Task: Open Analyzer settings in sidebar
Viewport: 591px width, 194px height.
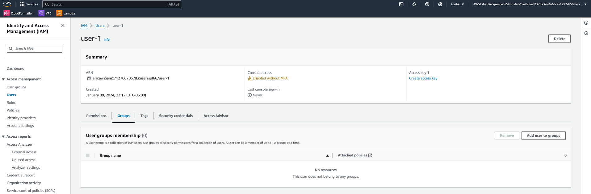Action: coord(26,168)
